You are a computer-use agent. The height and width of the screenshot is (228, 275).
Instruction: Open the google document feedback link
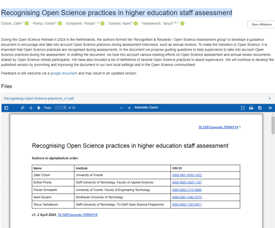[x=64, y=73]
